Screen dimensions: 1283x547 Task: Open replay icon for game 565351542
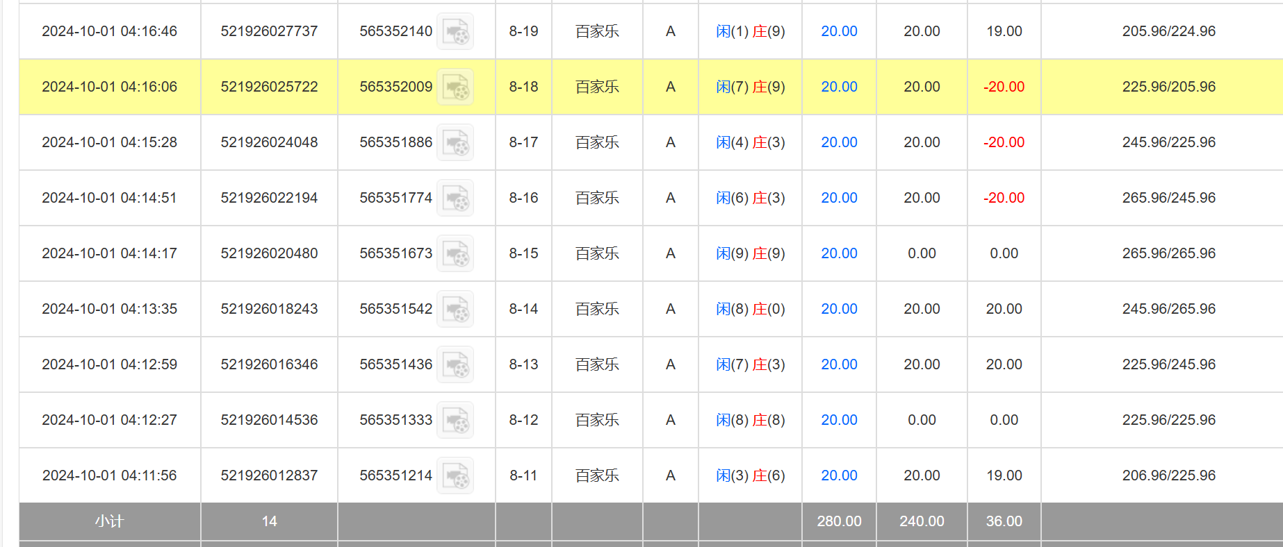click(x=455, y=310)
